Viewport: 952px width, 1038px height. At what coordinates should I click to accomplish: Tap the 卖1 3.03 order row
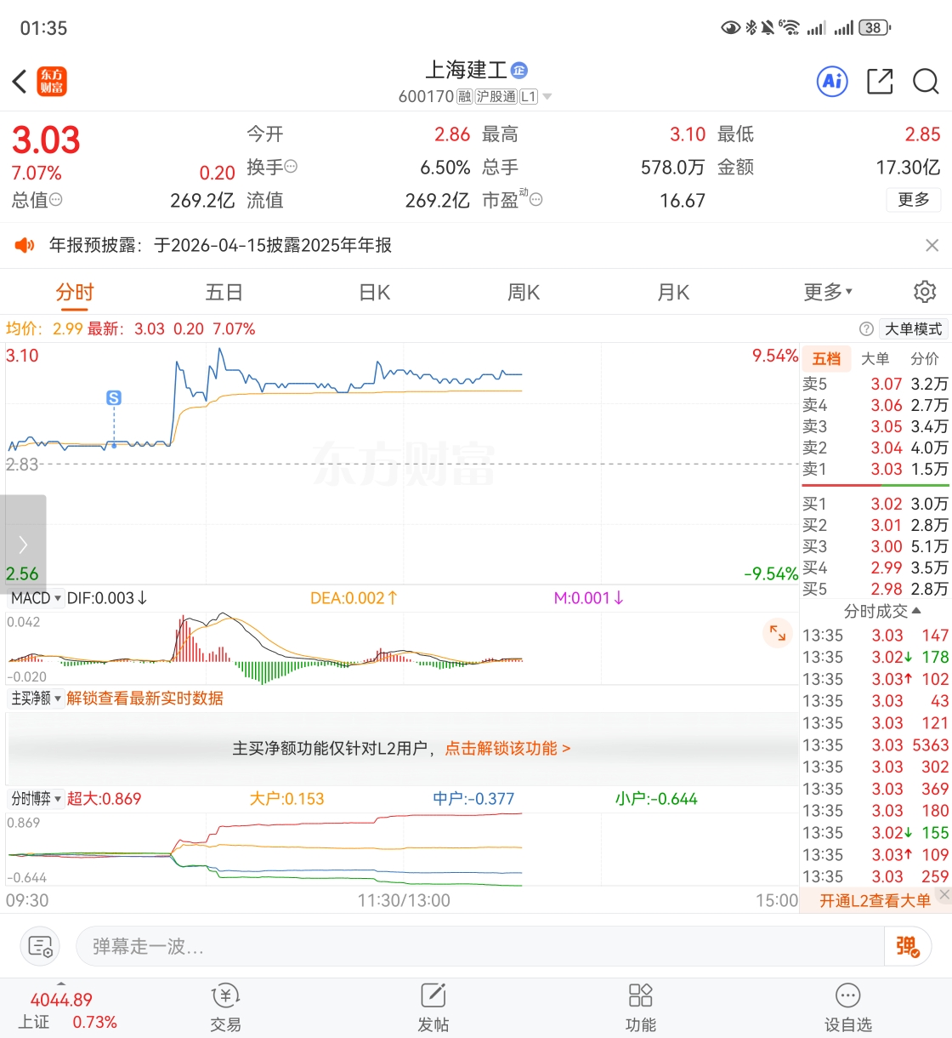click(x=875, y=469)
